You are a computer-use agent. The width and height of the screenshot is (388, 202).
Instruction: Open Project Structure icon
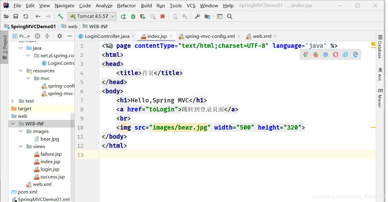(207, 16)
